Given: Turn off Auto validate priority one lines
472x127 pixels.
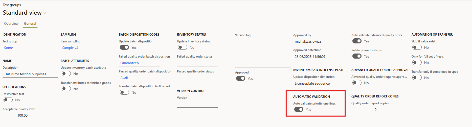Looking at the screenshot, I should tap(299, 110).
